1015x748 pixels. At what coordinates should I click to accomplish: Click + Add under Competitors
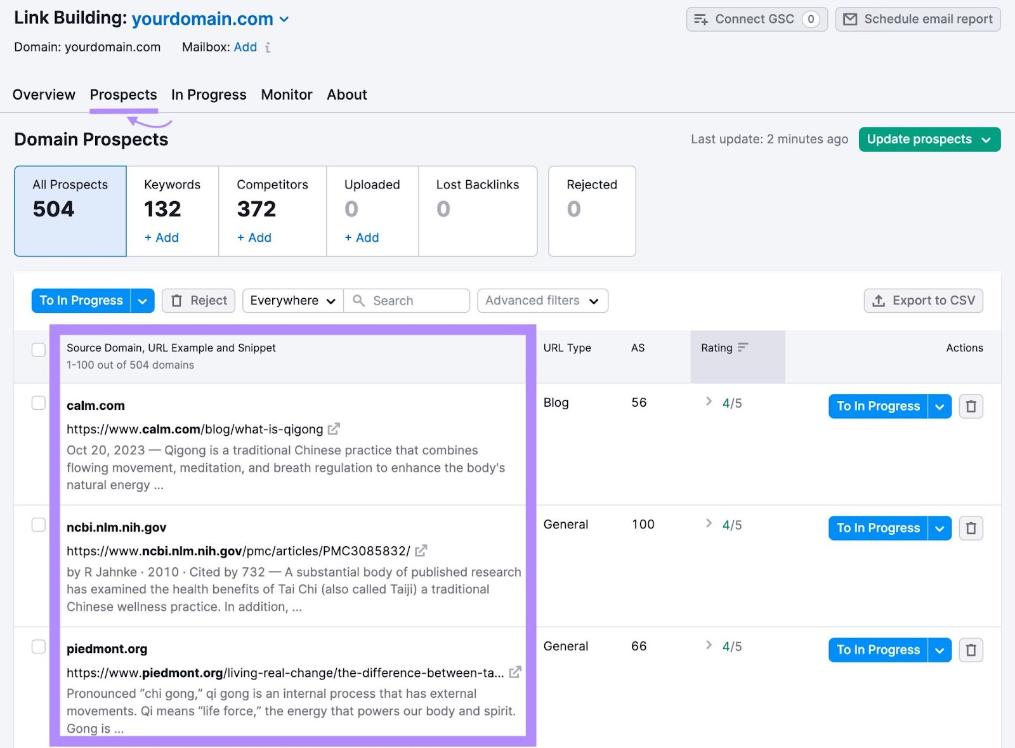pos(254,237)
